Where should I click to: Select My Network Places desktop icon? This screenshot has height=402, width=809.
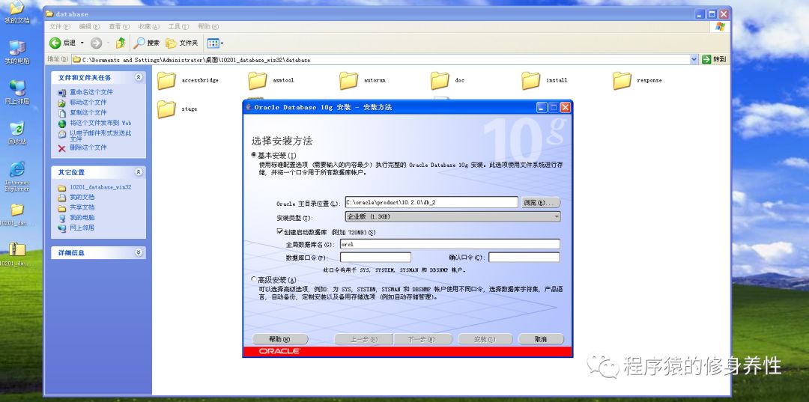[x=17, y=92]
